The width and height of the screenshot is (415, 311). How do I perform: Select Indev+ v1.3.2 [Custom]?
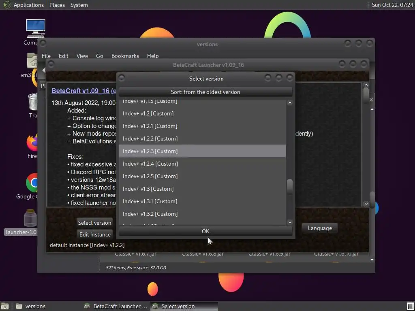point(202,214)
